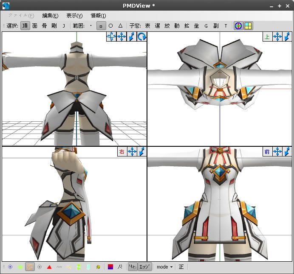Click the 右 right view label

click(122, 151)
